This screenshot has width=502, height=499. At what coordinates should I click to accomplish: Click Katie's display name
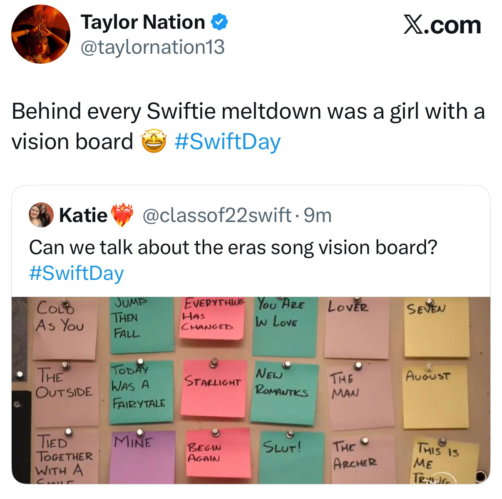coord(83,215)
